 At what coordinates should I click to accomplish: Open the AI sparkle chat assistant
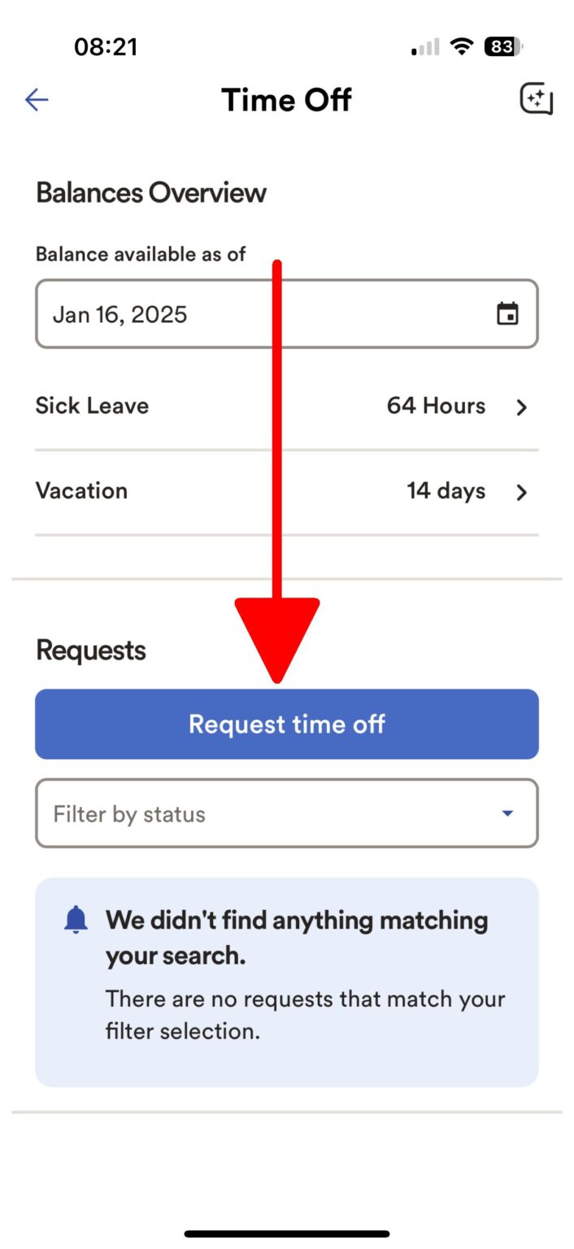point(536,100)
